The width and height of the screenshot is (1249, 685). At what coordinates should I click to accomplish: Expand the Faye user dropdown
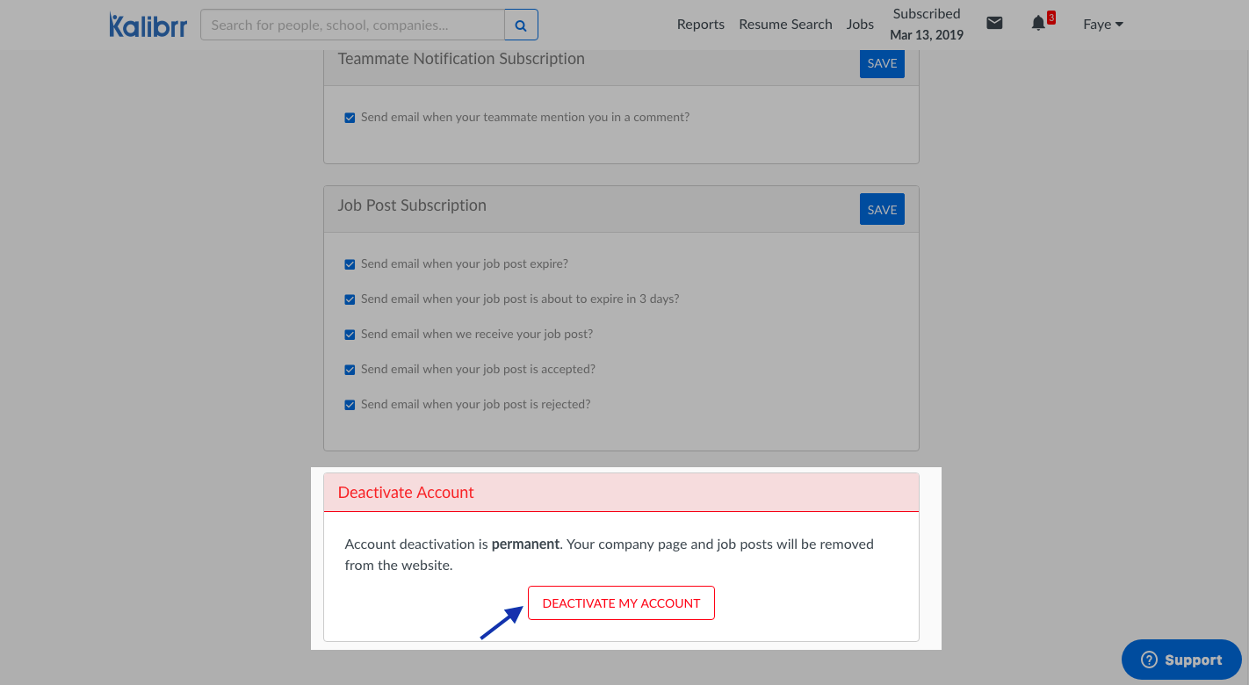(1103, 25)
